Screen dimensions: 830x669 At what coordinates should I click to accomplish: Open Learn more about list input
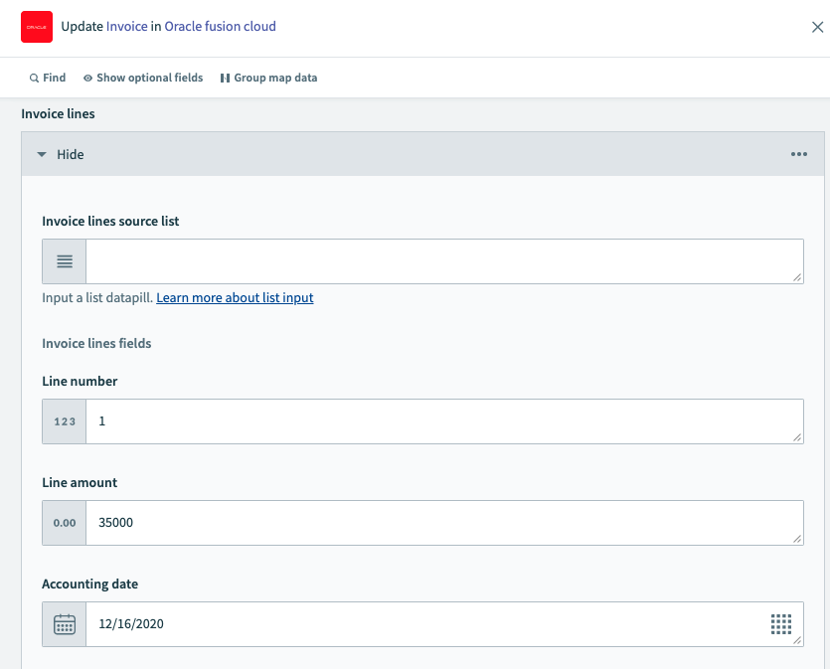click(x=235, y=298)
